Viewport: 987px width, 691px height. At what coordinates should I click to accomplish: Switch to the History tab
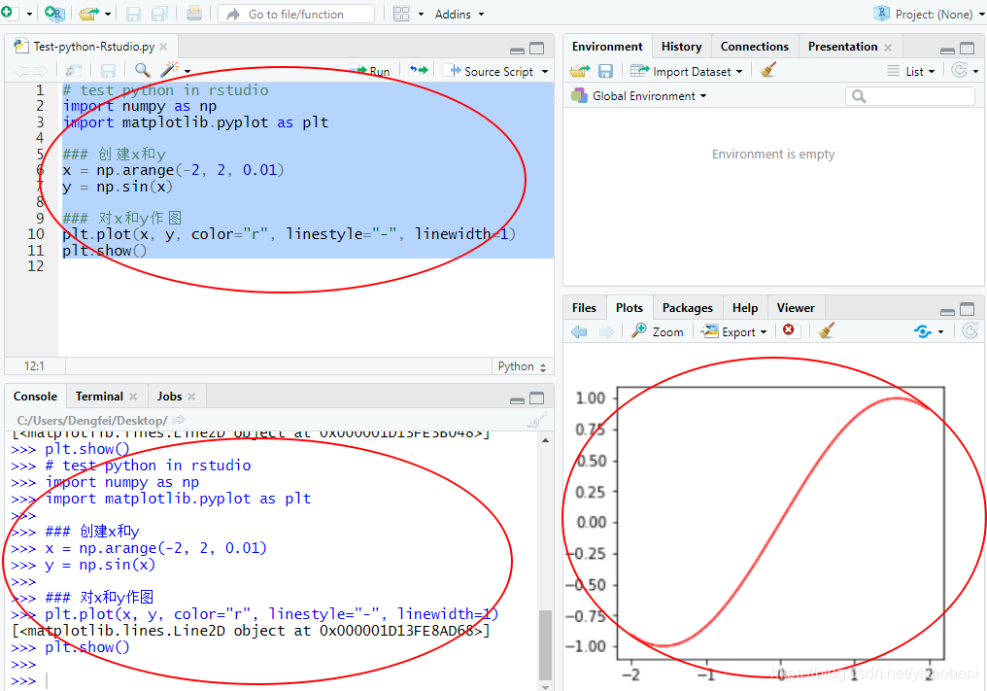681,47
